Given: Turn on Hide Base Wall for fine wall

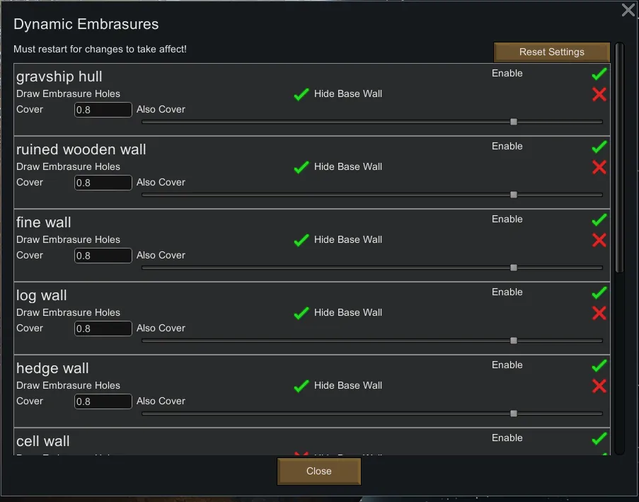Looking at the screenshot, I should coord(599,240).
